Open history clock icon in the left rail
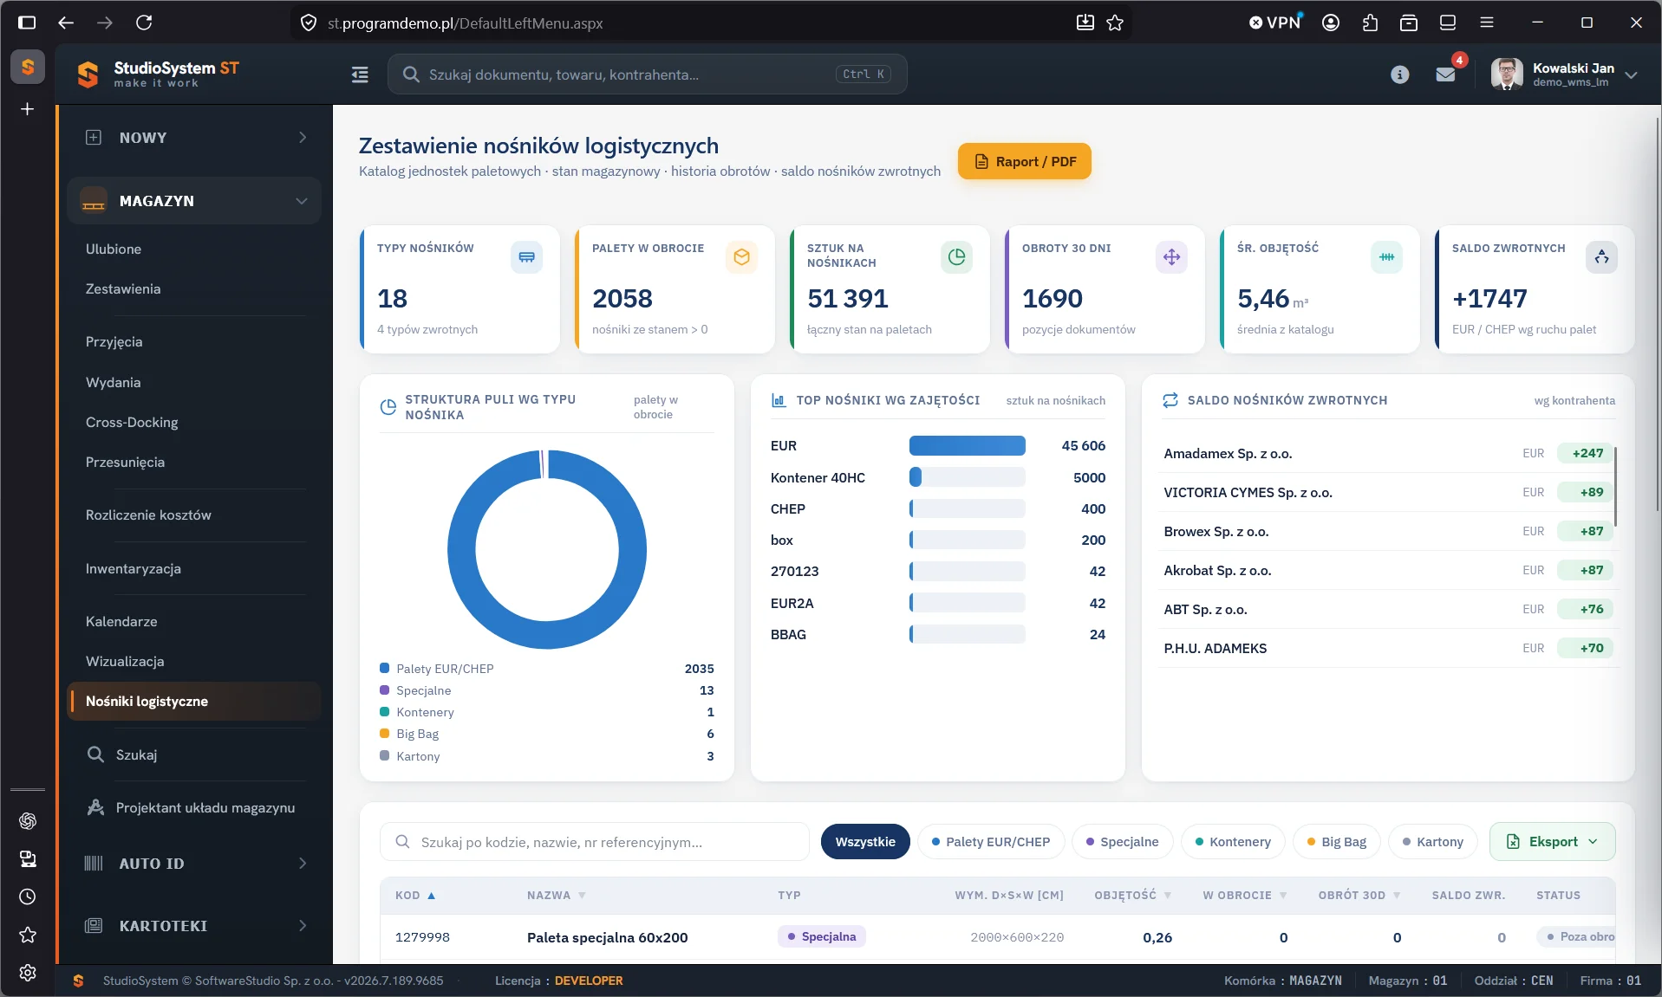The height and width of the screenshot is (997, 1662). [28, 897]
